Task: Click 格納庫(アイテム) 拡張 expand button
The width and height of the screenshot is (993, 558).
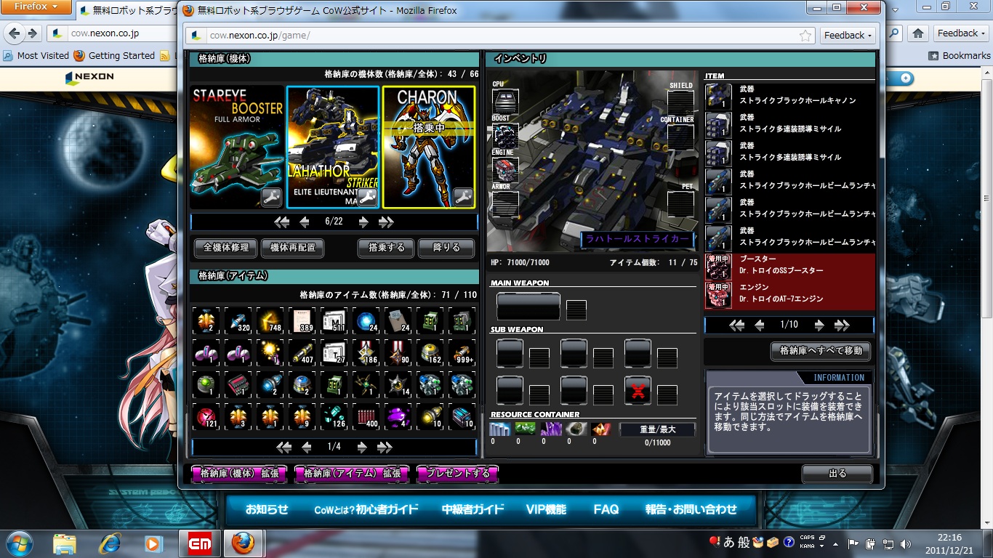Action: pos(352,474)
